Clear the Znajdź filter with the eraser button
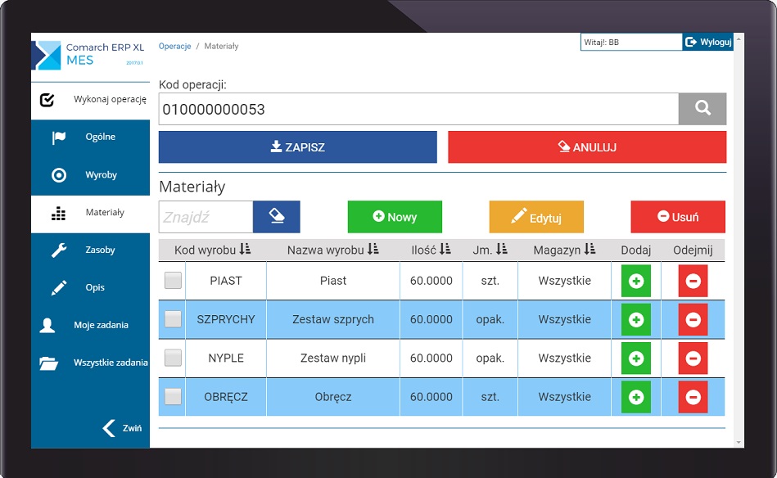Image resolution: width=777 pixels, height=478 pixels. (277, 216)
